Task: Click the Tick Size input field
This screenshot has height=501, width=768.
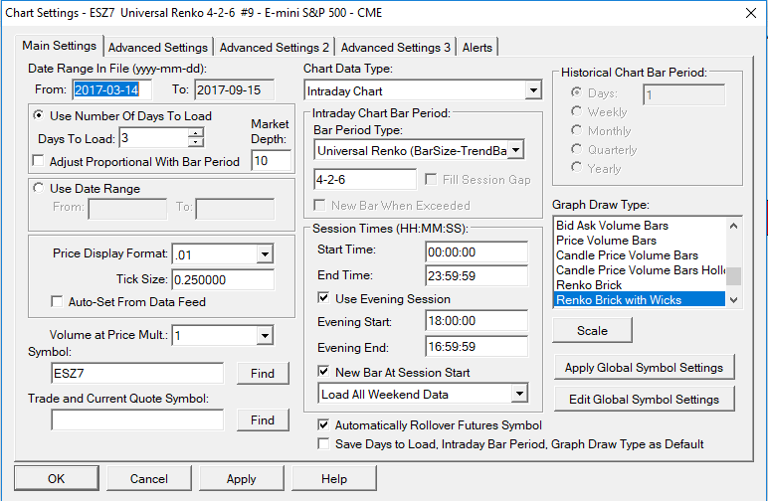Action: click(223, 279)
